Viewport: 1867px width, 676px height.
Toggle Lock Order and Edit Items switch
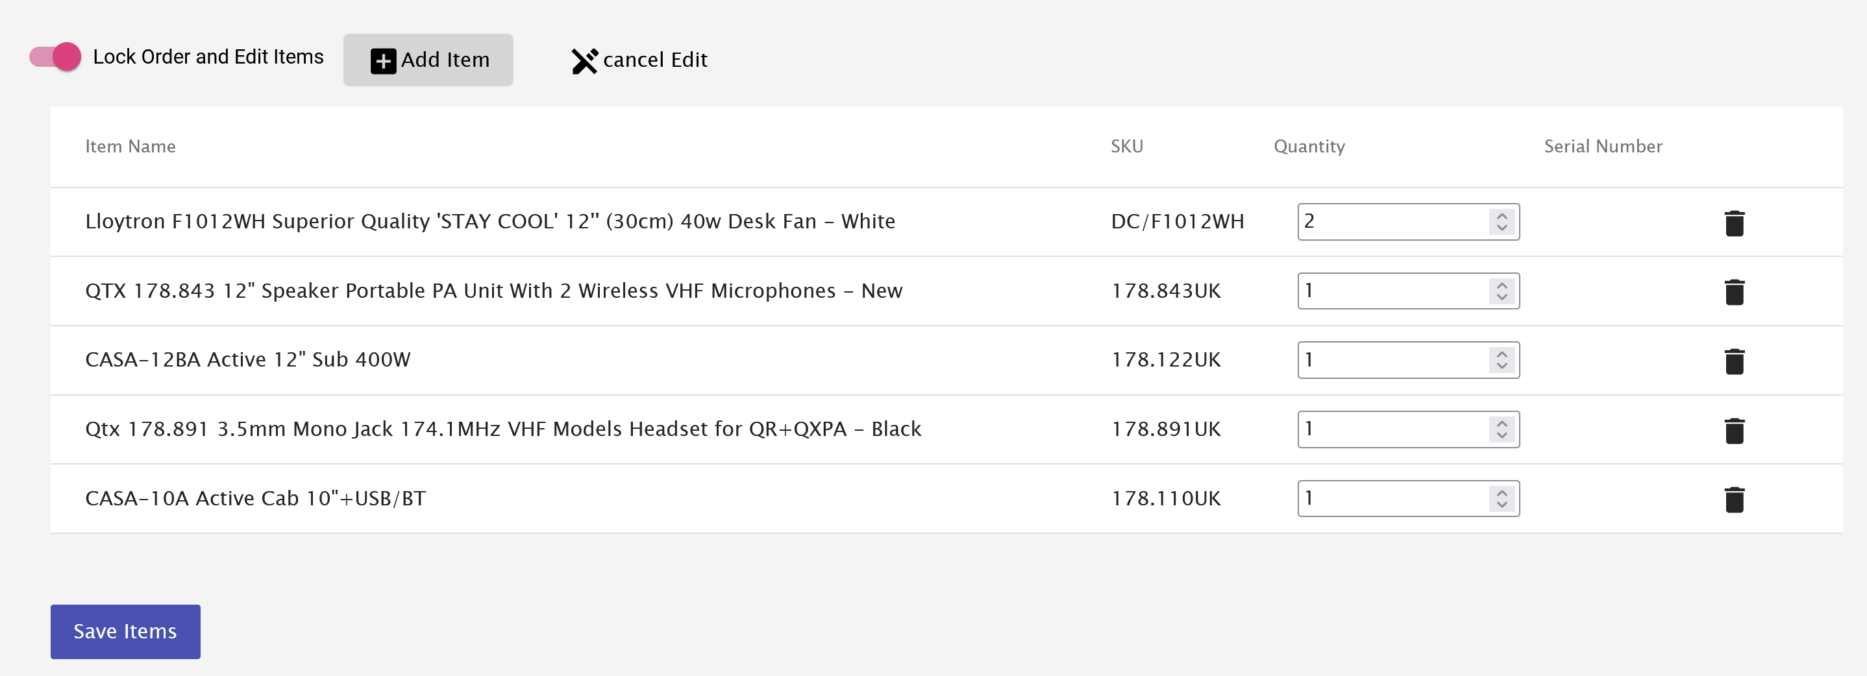[x=55, y=56]
